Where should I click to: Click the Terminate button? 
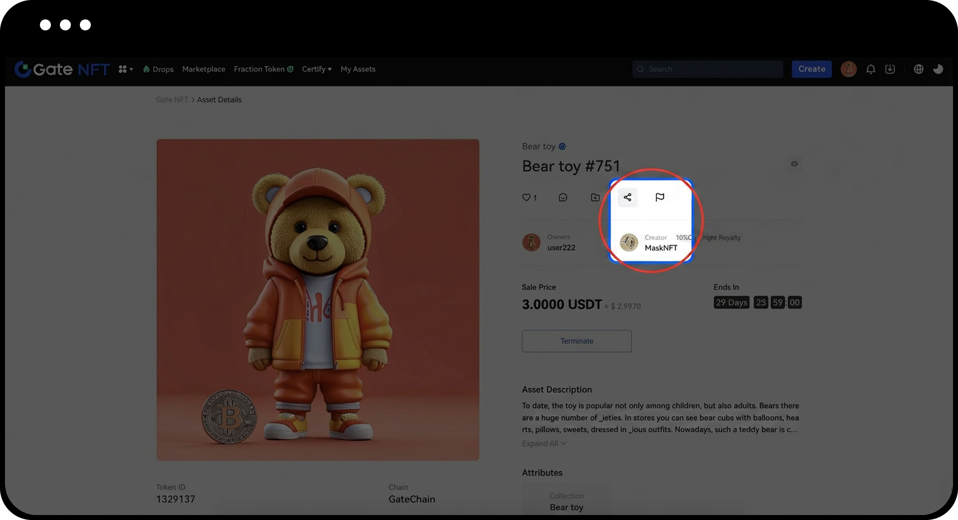point(576,341)
